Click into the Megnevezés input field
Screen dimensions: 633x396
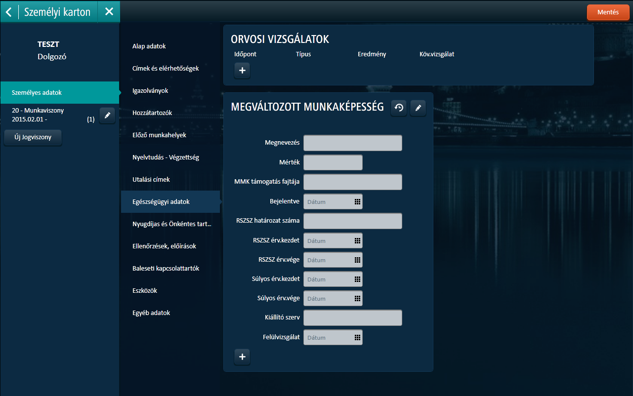tap(353, 143)
